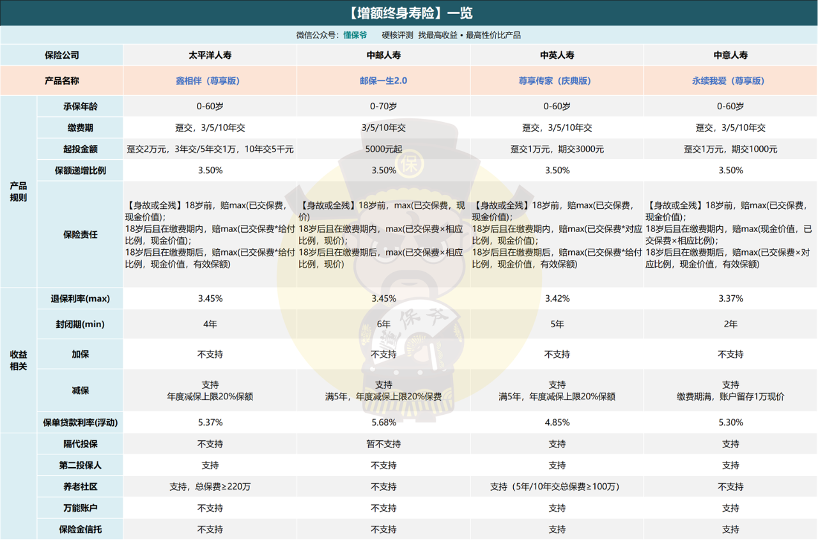
Task: Select 中邮人寿's 保险责任 description cell
Action: [x=383, y=235]
